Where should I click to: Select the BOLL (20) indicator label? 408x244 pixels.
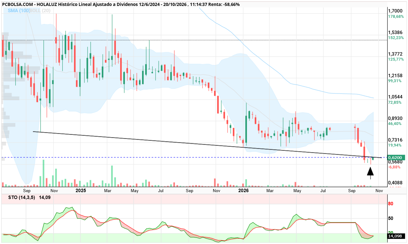tap(41, 11)
